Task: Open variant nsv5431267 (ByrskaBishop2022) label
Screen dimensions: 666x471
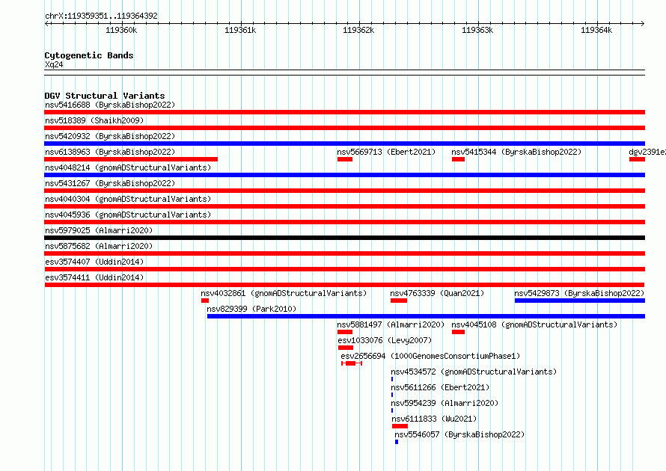Action: (110, 183)
